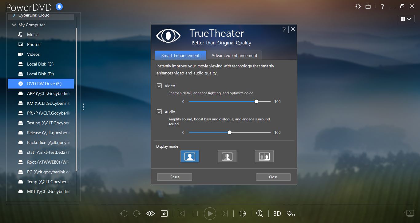Switch to TV mode icon
The width and height of the screenshot is (420, 223).
368,6
